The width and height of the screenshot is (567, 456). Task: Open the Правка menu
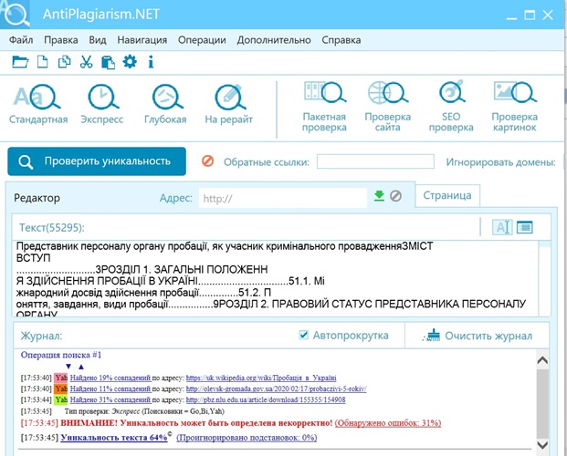pos(61,40)
